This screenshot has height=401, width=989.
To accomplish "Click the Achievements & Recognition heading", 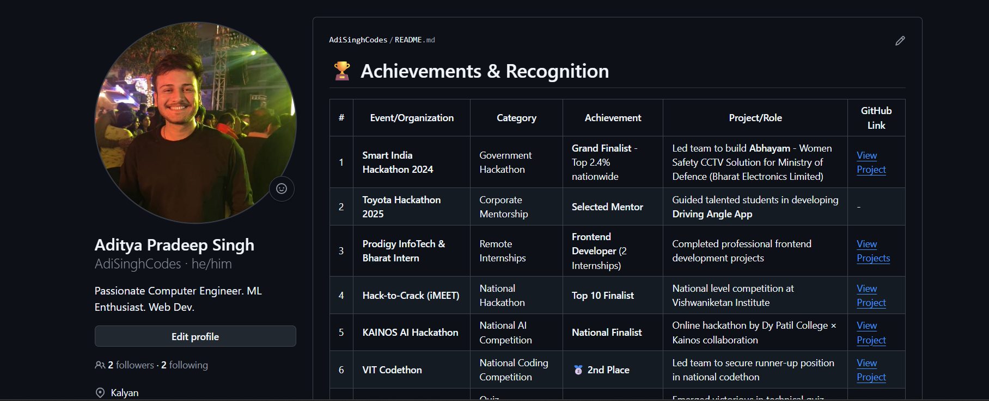I will click(x=484, y=71).
